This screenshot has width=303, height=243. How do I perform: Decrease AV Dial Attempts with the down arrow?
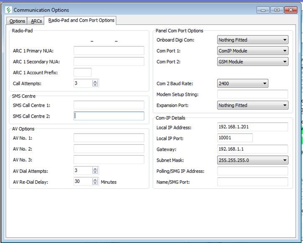95,173
